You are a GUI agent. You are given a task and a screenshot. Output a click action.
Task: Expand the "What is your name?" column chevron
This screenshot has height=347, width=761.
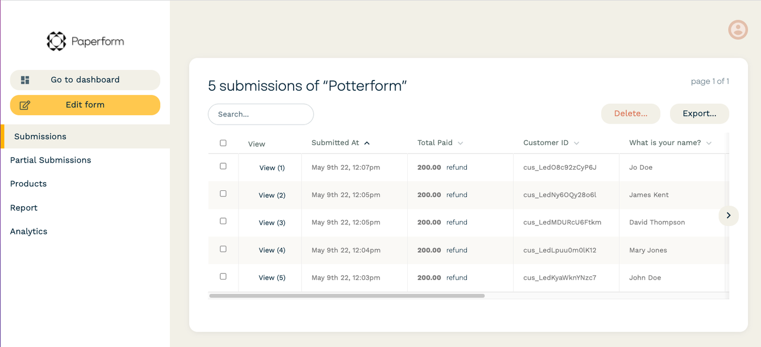709,143
